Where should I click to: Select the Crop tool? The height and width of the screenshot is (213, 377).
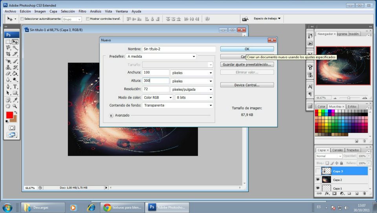(8, 54)
